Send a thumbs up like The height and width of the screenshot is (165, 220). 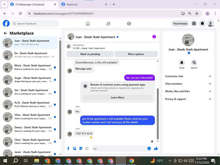tap(156, 149)
